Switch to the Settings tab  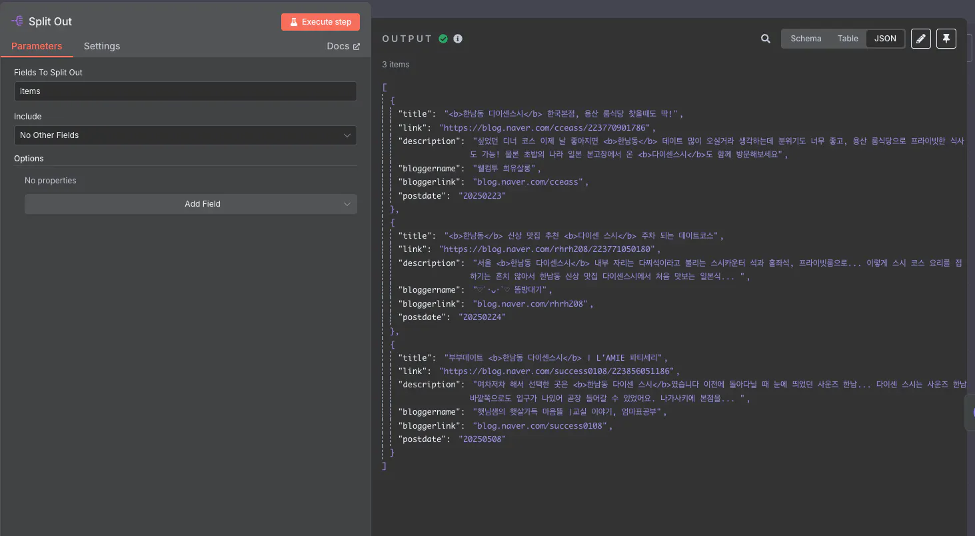click(x=102, y=46)
